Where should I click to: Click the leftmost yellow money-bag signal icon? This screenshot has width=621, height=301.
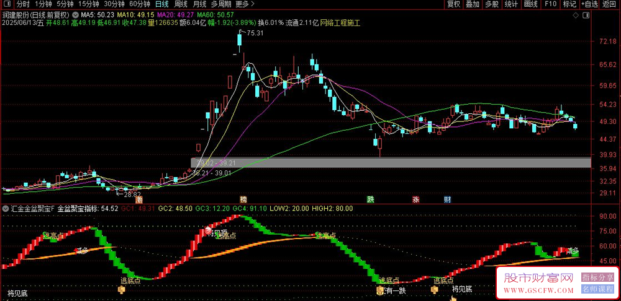122,290
